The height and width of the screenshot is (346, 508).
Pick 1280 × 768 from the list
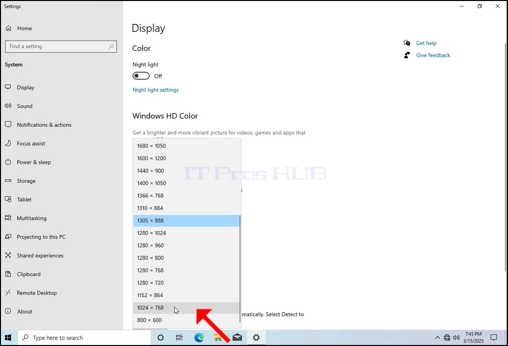187,270
